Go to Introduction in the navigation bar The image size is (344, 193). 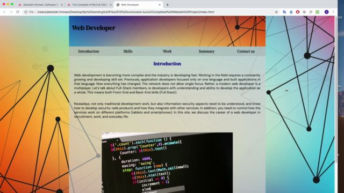click(x=89, y=51)
